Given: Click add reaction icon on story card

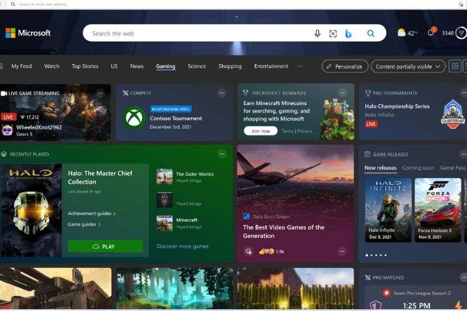Looking at the screenshot, I should [248, 251].
